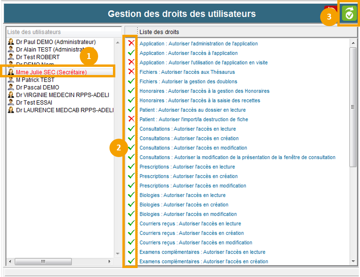
Task: Click the avatar icon beside M Patrick TEST
Action: coord(11,80)
